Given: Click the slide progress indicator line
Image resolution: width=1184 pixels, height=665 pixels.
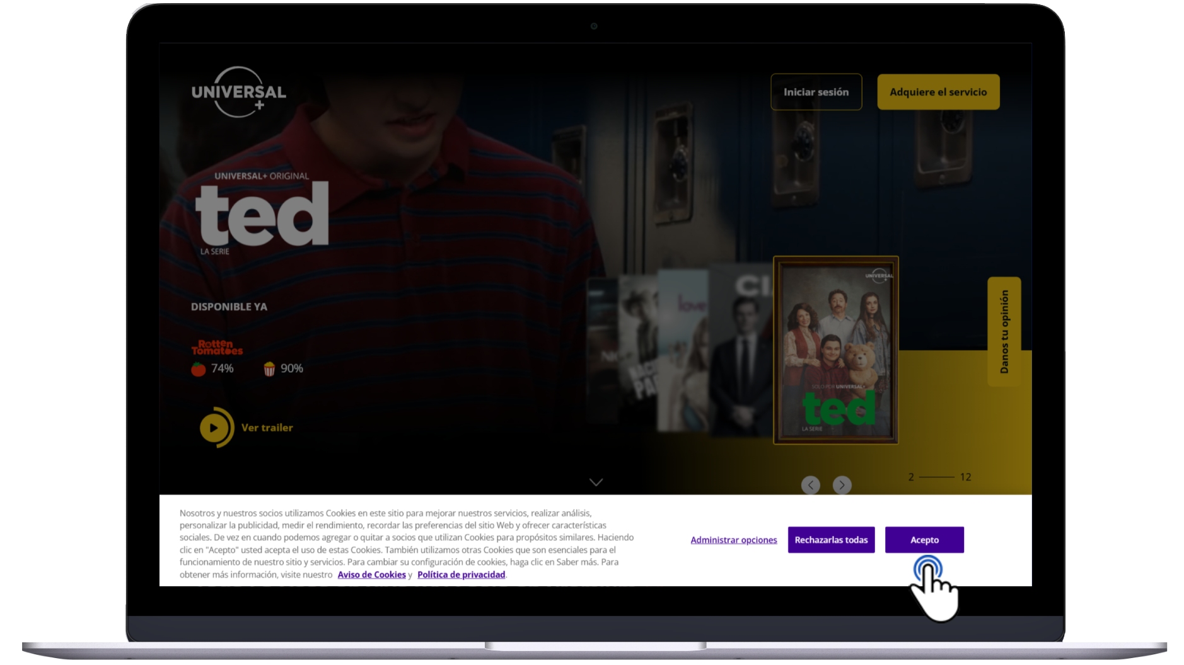Looking at the screenshot, I should tap(937, 477).
